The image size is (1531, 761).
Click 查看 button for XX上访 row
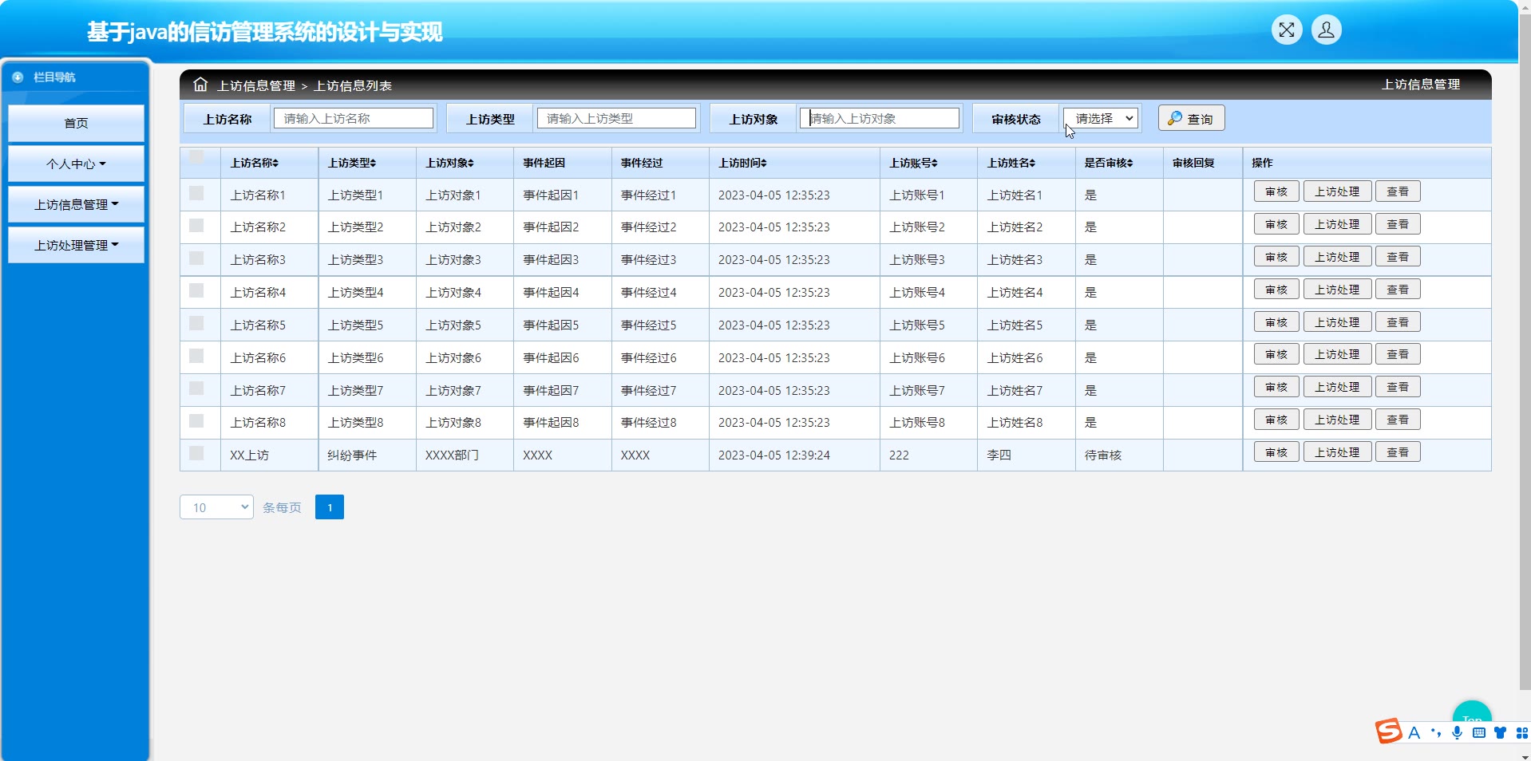point(1398,452)
